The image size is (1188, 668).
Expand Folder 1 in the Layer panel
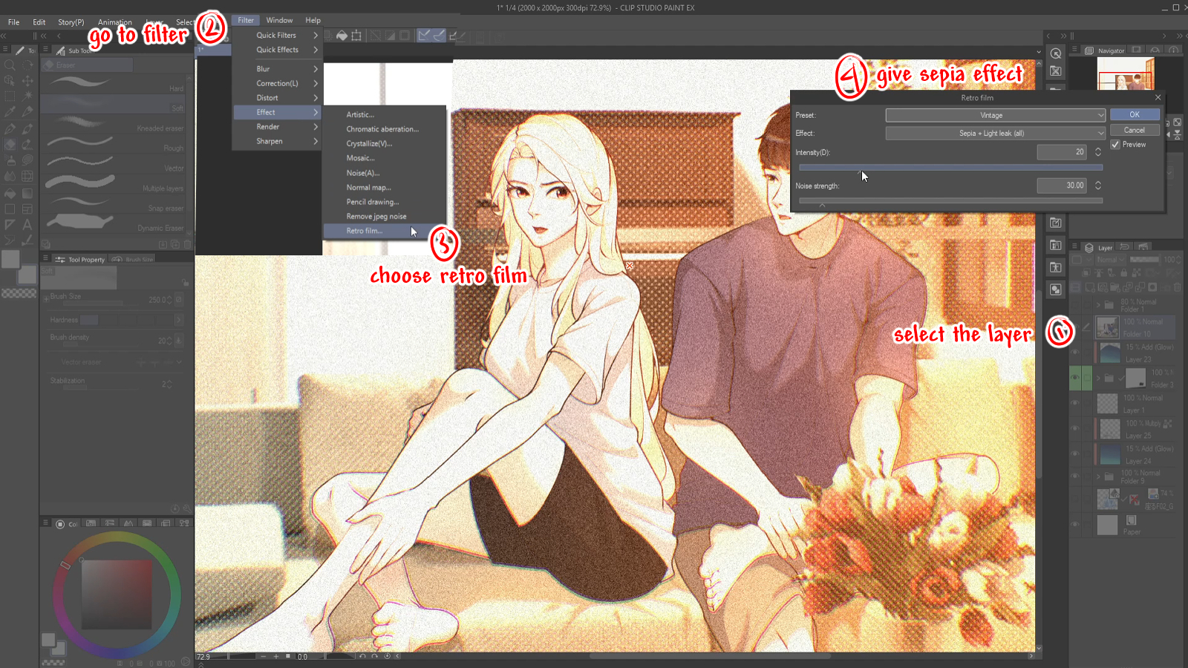[x=1097, y=304]
